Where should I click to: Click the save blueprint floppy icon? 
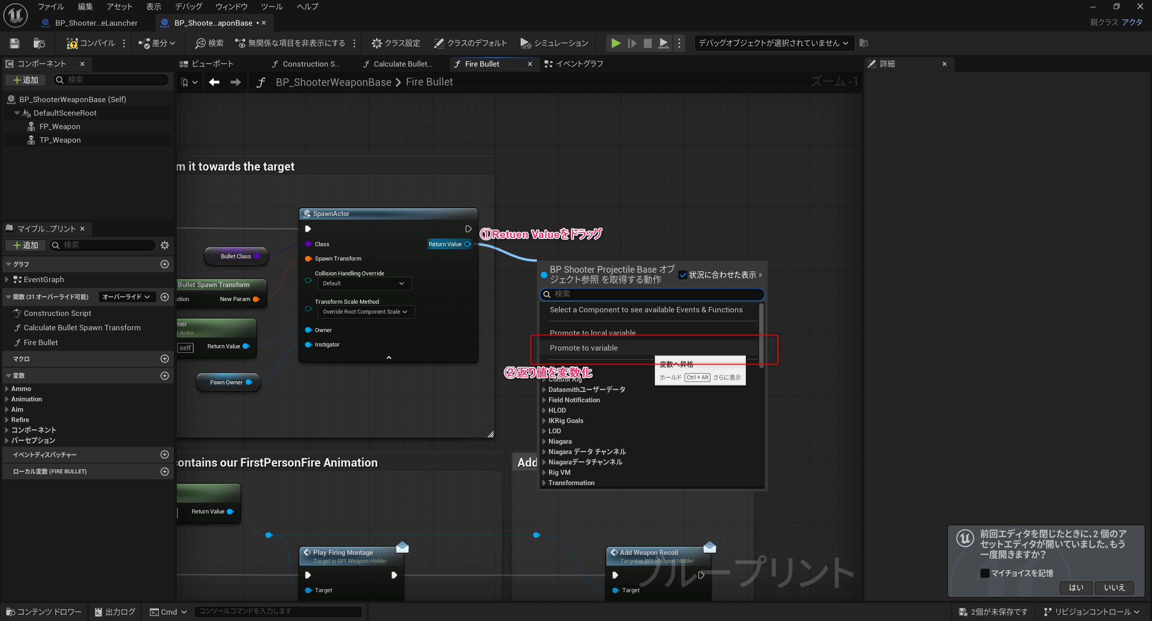click(14, 43)
